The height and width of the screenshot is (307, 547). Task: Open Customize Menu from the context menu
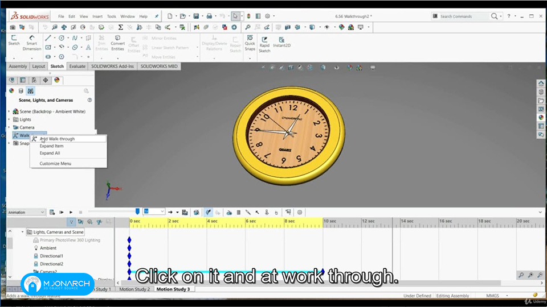pos(55,164)
